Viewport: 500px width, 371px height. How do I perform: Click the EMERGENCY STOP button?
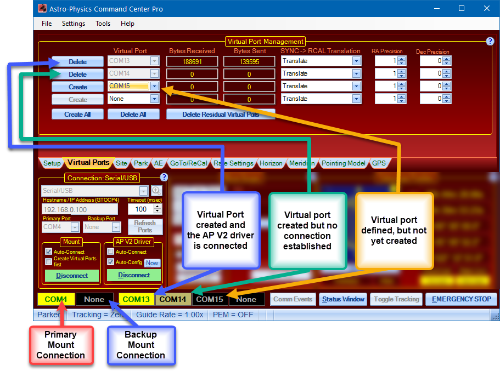click(x=461, y=299)
